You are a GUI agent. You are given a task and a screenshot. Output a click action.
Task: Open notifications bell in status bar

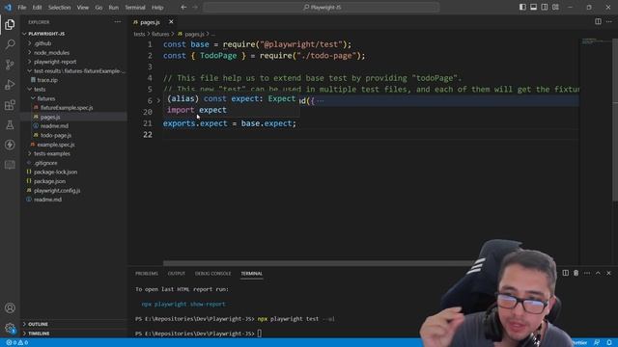(609, 343)
